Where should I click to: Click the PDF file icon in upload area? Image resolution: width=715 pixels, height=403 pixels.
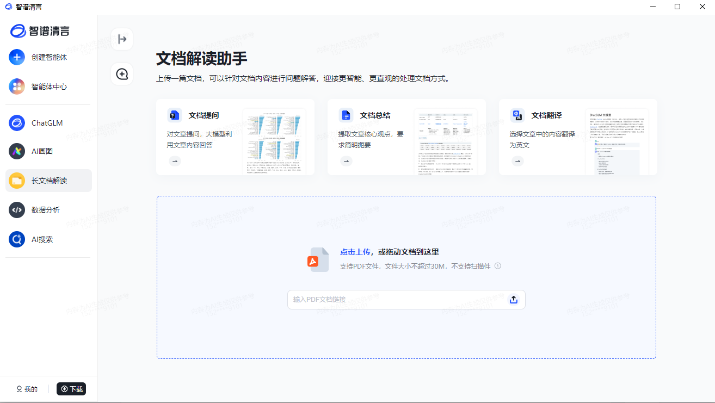318,259
